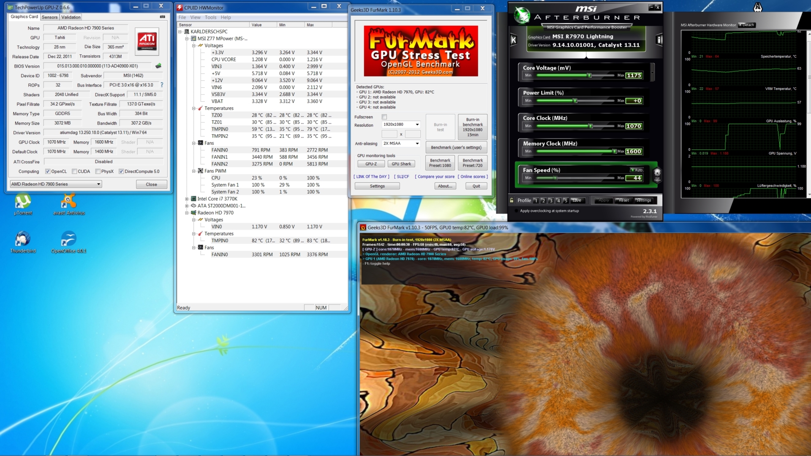
Task: Toggle Apply overclocking at system startup
Action: pyautogui.click(x=516, y=211)
